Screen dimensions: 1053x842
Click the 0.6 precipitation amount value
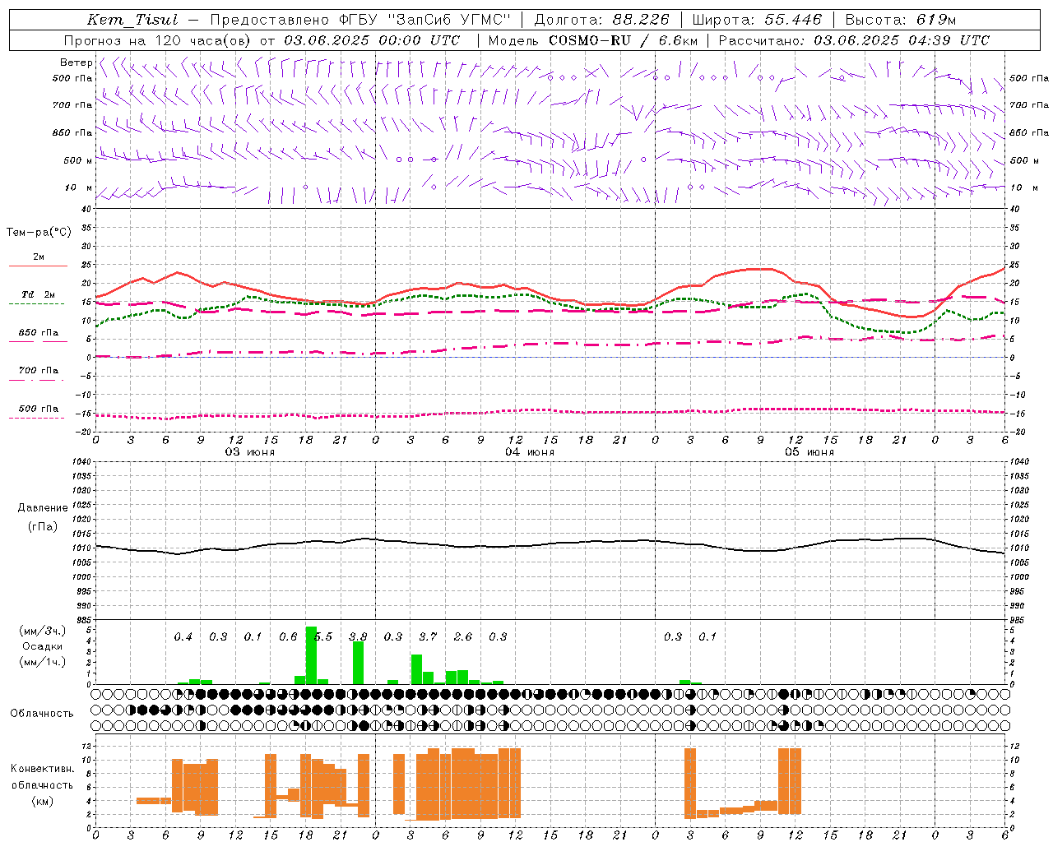[x=288, y=637]
